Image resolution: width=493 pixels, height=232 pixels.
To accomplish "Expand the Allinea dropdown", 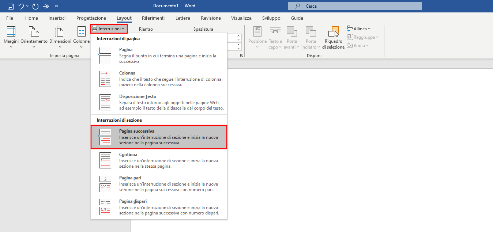I will tap(359, 28).
